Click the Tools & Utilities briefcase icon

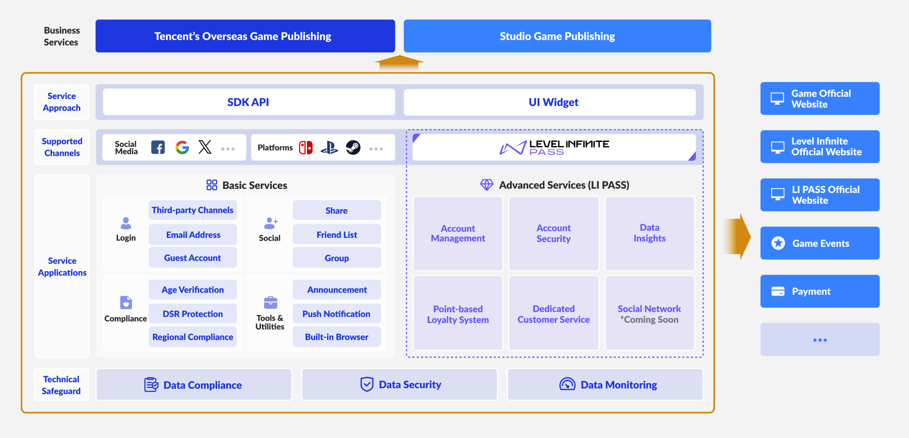click(271, 302)
